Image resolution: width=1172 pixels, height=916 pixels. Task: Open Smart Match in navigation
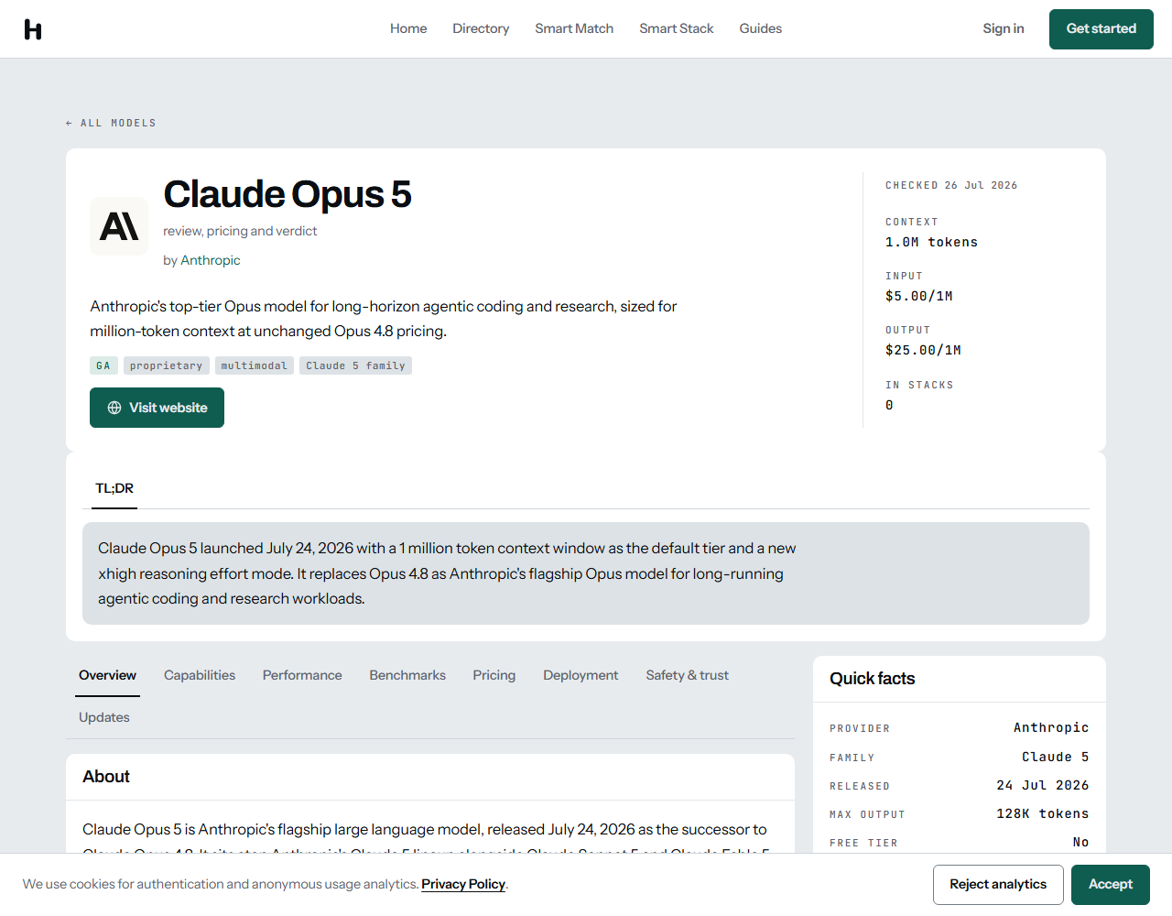tap(574, 28)
